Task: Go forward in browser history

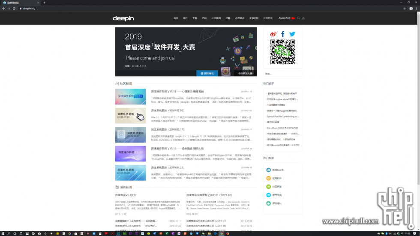Action: pos(9,9)
